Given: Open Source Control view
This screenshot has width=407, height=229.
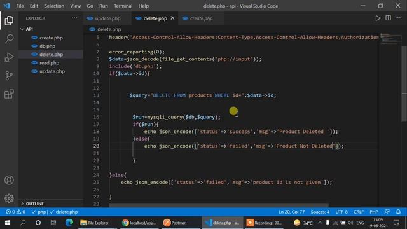Looking at the screenshot, I should coord(9,76).
